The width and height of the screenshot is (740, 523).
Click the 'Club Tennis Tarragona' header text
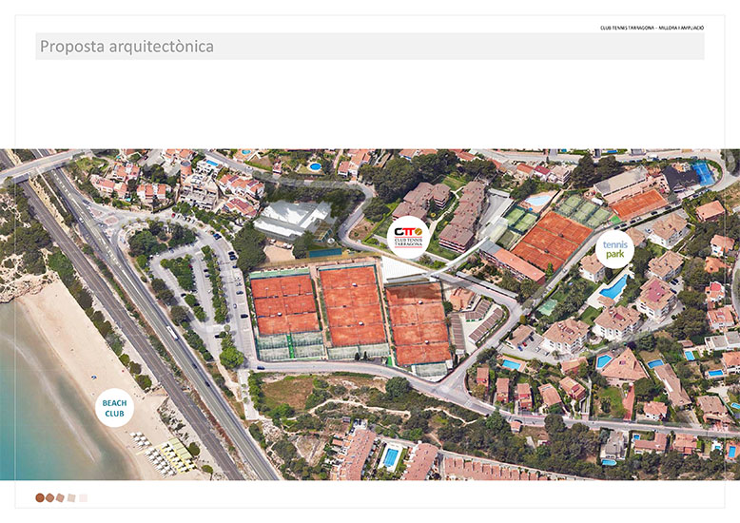pyautogui.click(x=652, y=28)
